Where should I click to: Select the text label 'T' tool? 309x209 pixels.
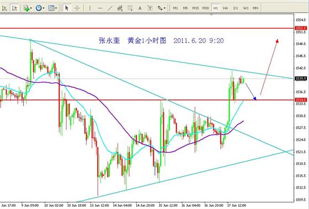(150, 8)
